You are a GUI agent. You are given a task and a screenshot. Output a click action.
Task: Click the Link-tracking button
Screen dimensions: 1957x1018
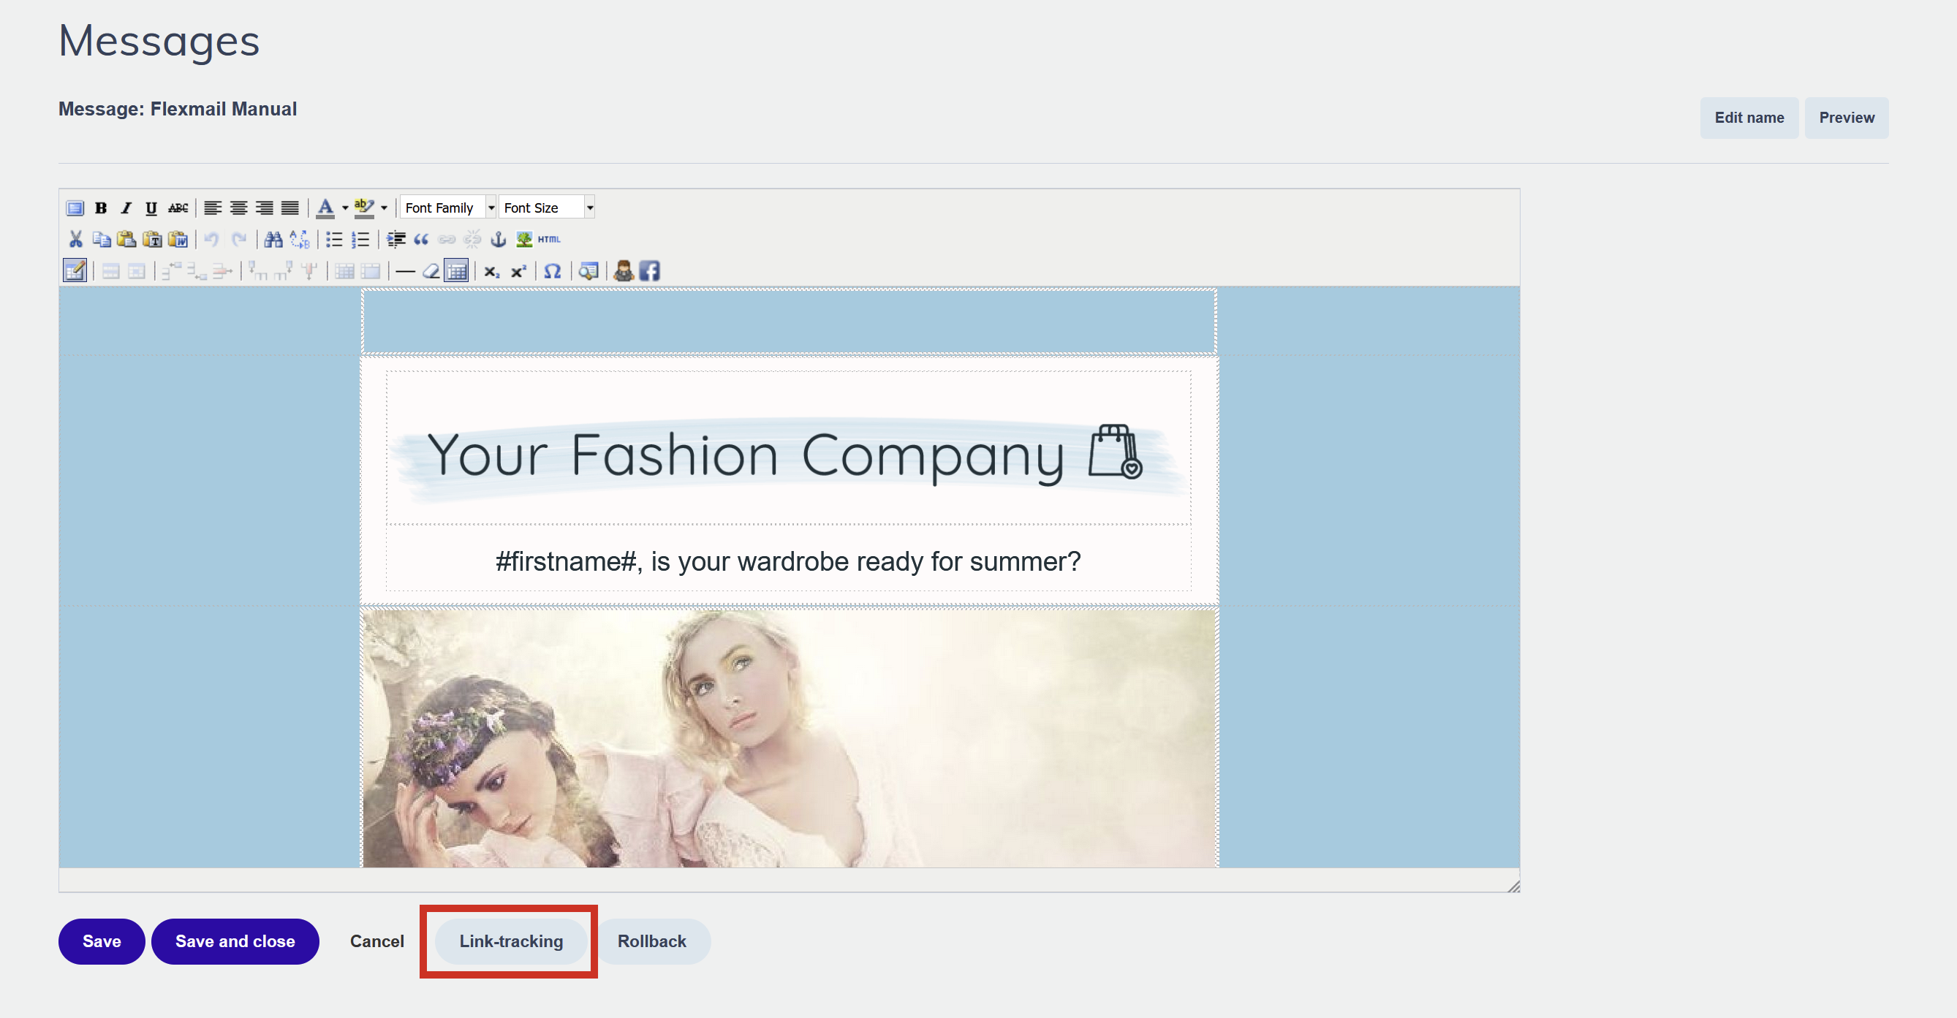510,941
